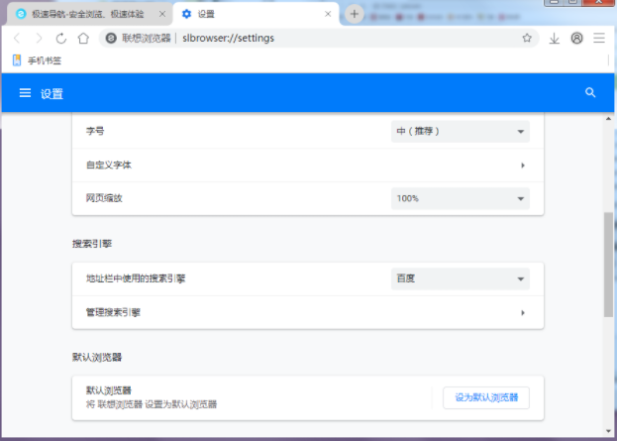
Task: Open the browser main menu icon
Action: 599,38
